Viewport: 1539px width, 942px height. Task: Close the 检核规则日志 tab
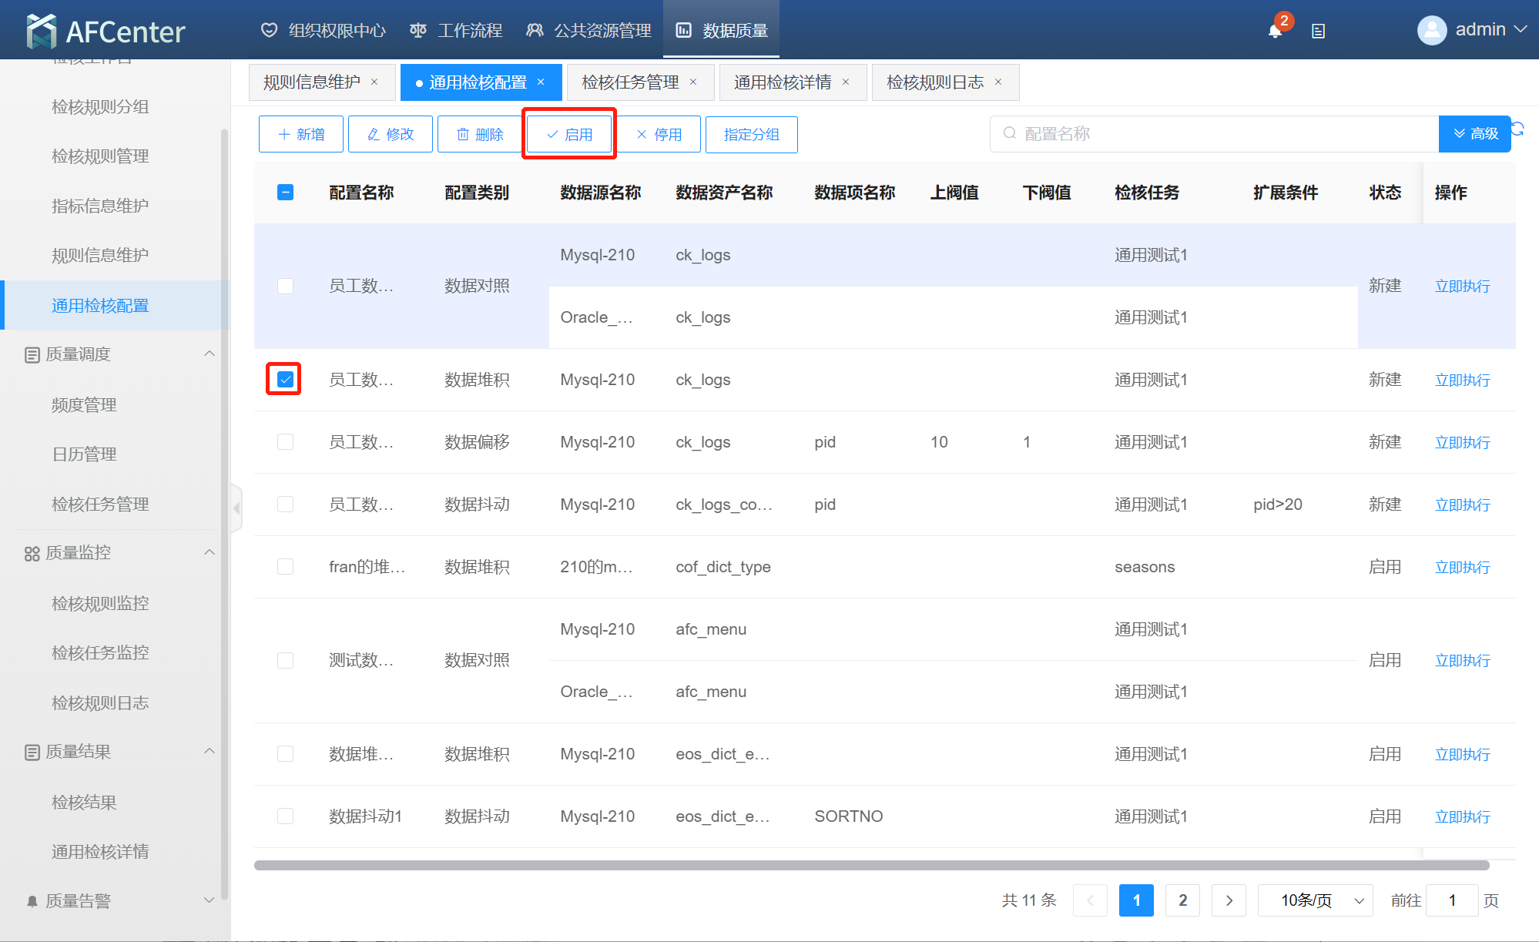point(998,82)
